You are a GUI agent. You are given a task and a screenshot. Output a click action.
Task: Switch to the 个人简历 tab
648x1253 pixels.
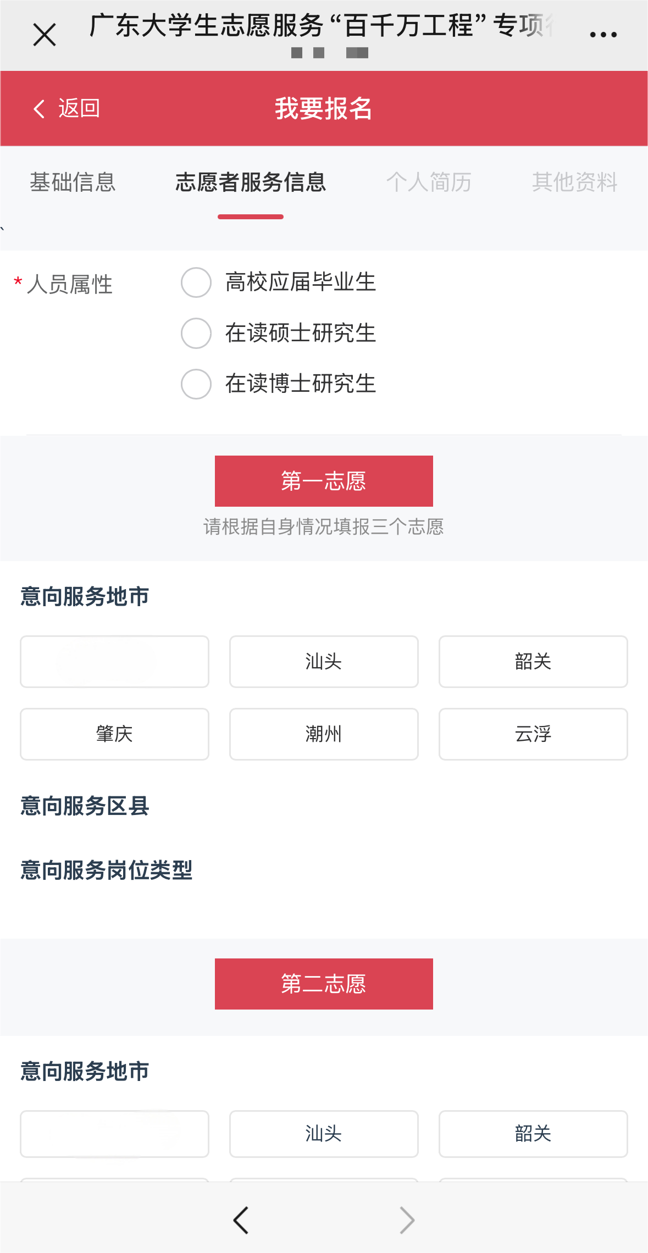pyautogui.click(x=429, y=182)
